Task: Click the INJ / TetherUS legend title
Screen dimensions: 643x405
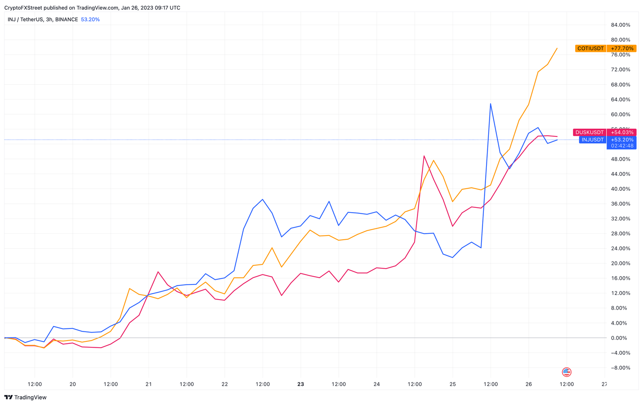Action: 43,19
